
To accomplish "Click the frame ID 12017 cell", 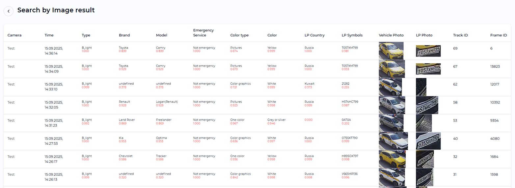I will 495,84.
